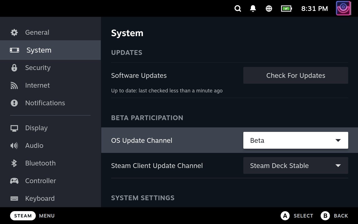Image resolution: width=358 pixels, height=224 pixels.
Task: Open the OS Update Channel dropdown
Action: tap(296, 140)
